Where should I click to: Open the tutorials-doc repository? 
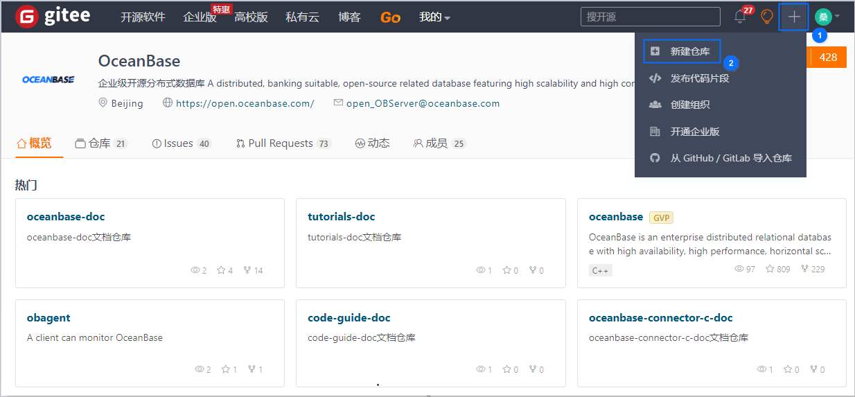pyautogui.click(x=342, y=217)
